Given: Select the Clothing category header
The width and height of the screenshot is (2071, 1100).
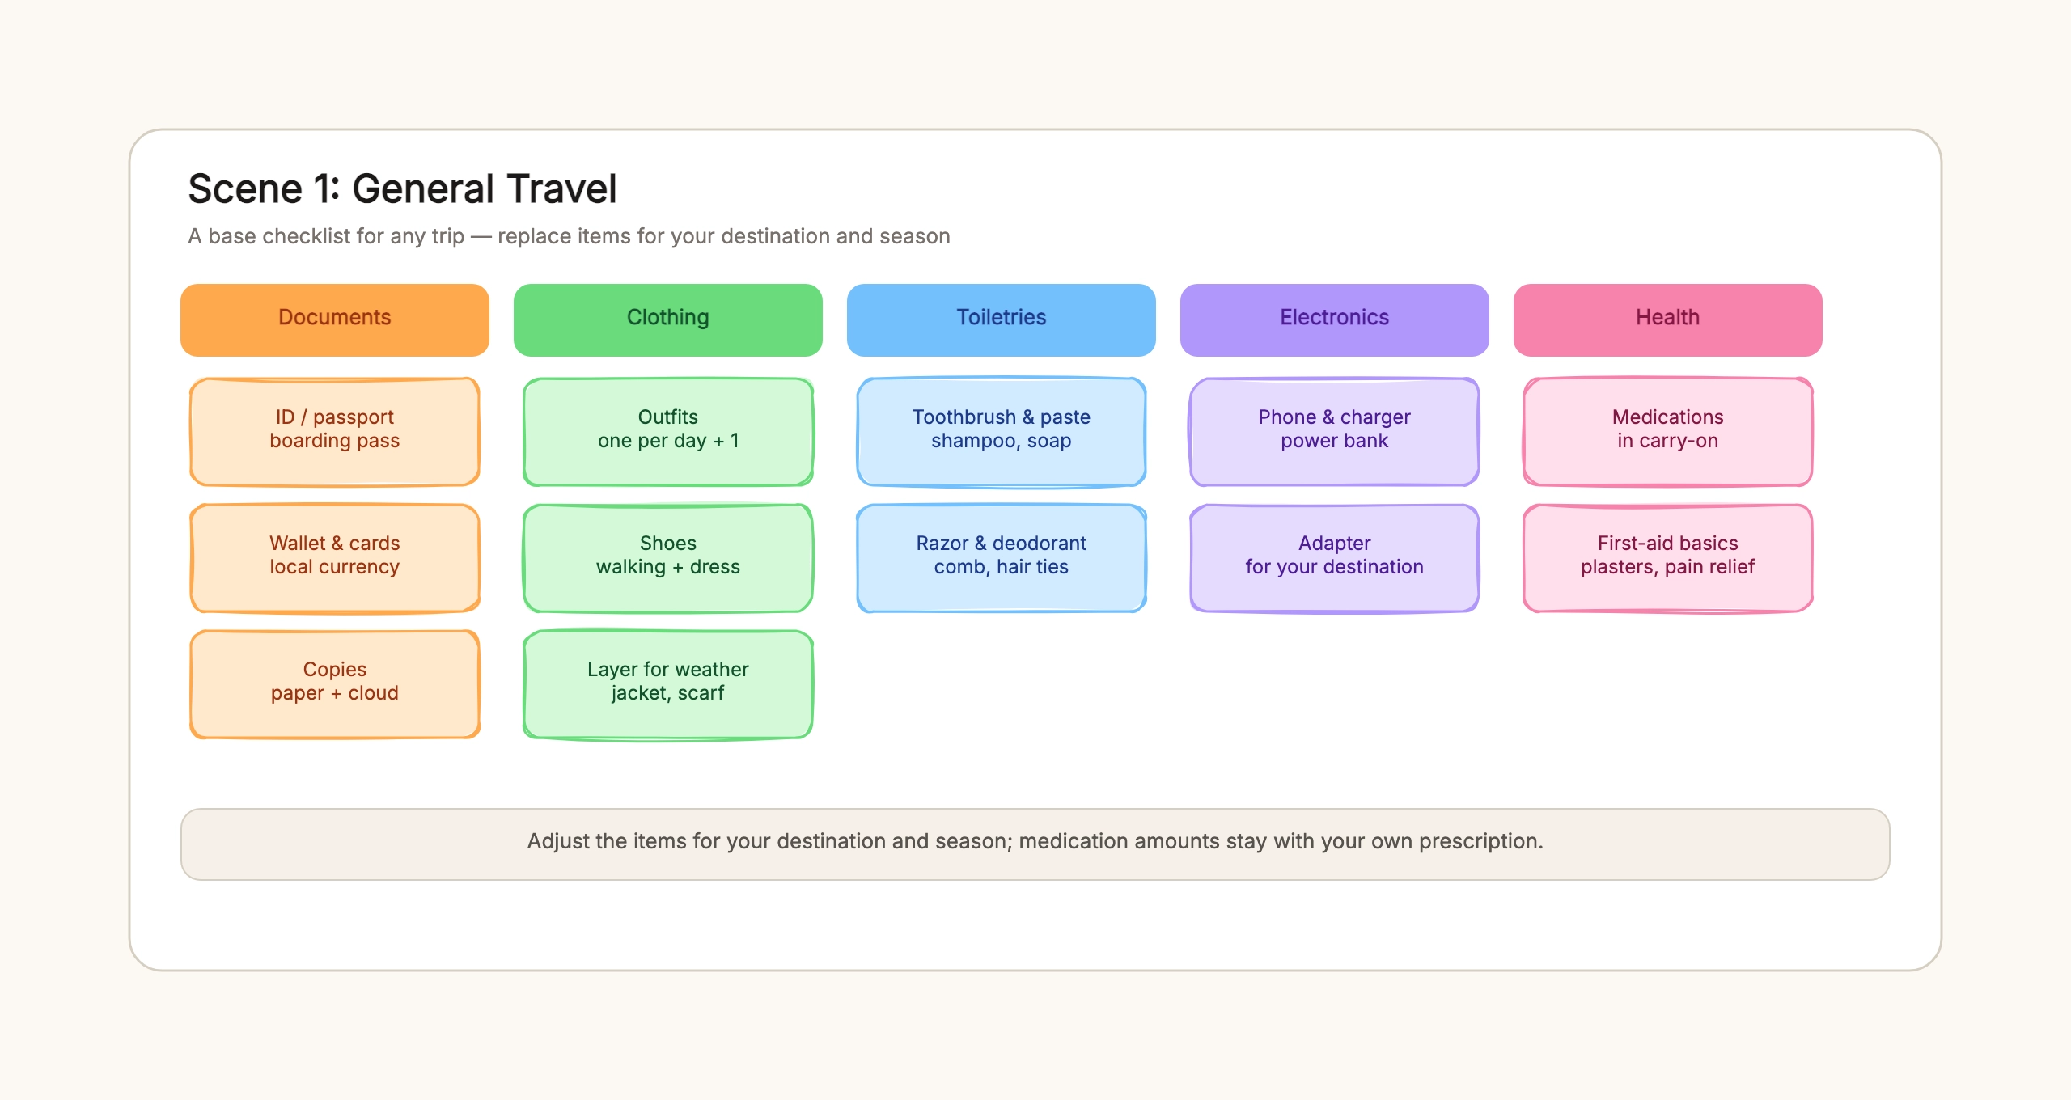Looking at the screenshot, I should pos(668,319).
